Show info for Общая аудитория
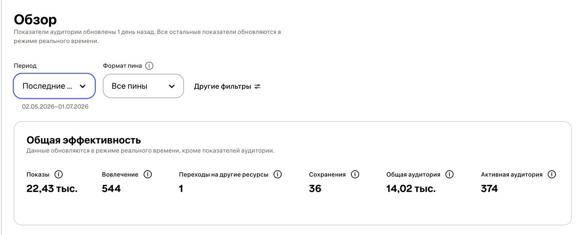This screenshot has height=235, width=581. coord(450,174)
